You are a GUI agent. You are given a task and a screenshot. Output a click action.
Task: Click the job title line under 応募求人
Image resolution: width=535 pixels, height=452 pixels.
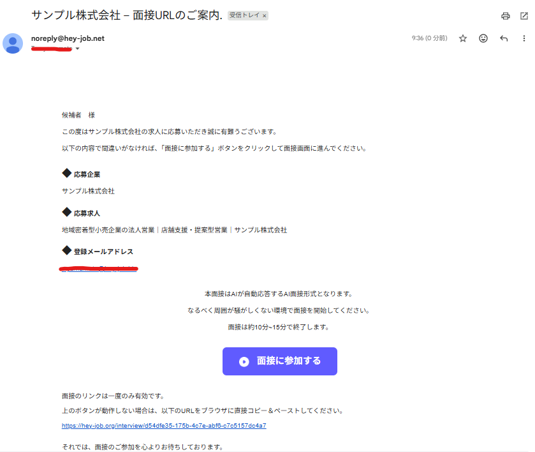[174, 230]
